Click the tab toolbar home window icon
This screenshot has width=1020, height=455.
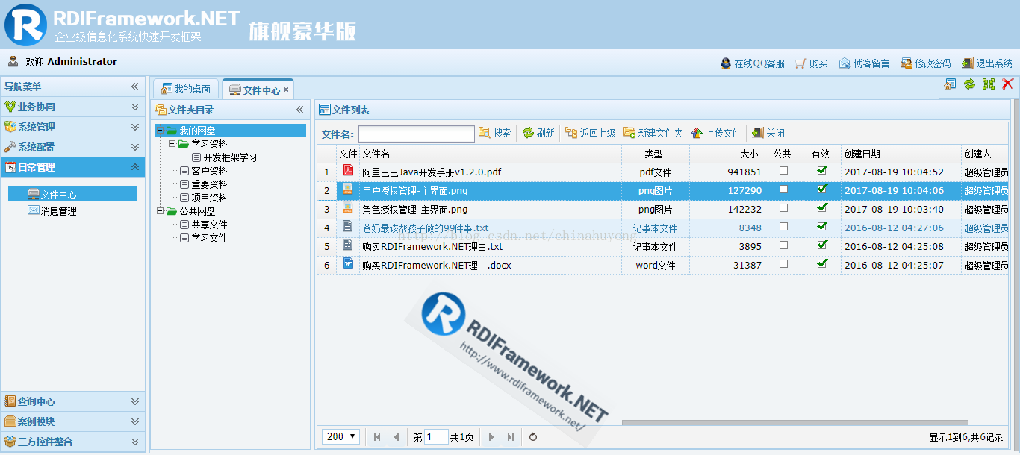click(x=950, y=84)
